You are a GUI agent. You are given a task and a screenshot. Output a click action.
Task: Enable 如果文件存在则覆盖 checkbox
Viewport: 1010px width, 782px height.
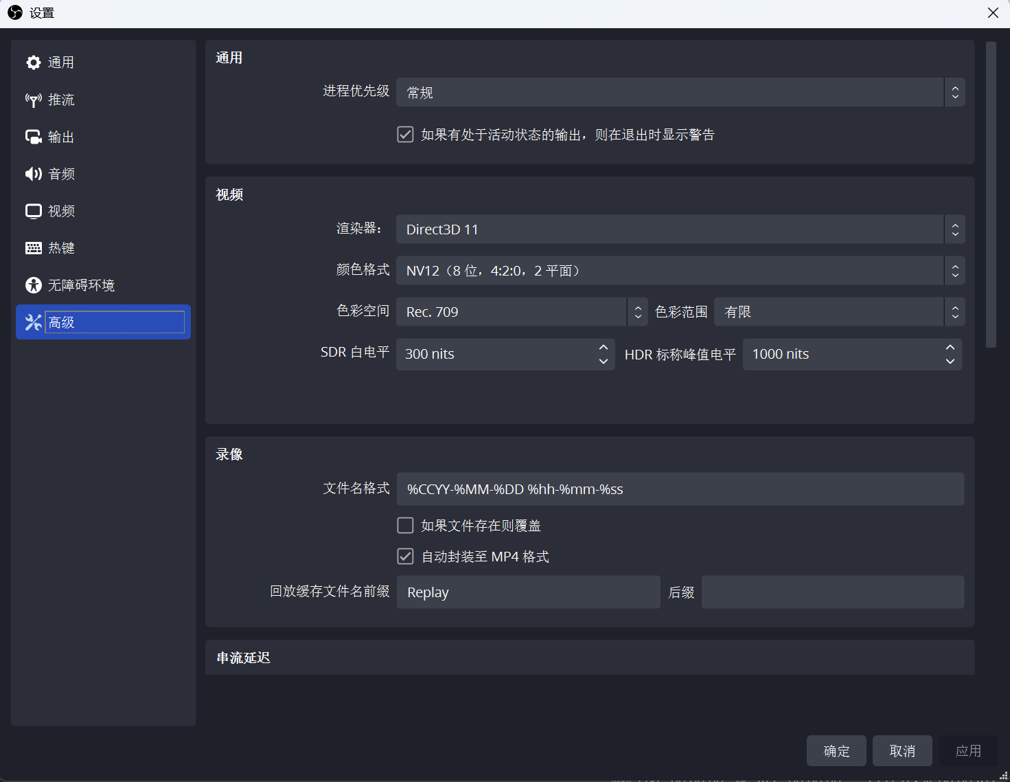tap(405, 526)
